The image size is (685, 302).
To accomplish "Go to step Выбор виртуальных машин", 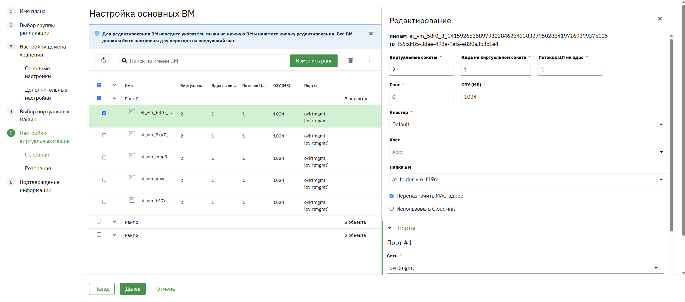I will click(44, 115).
